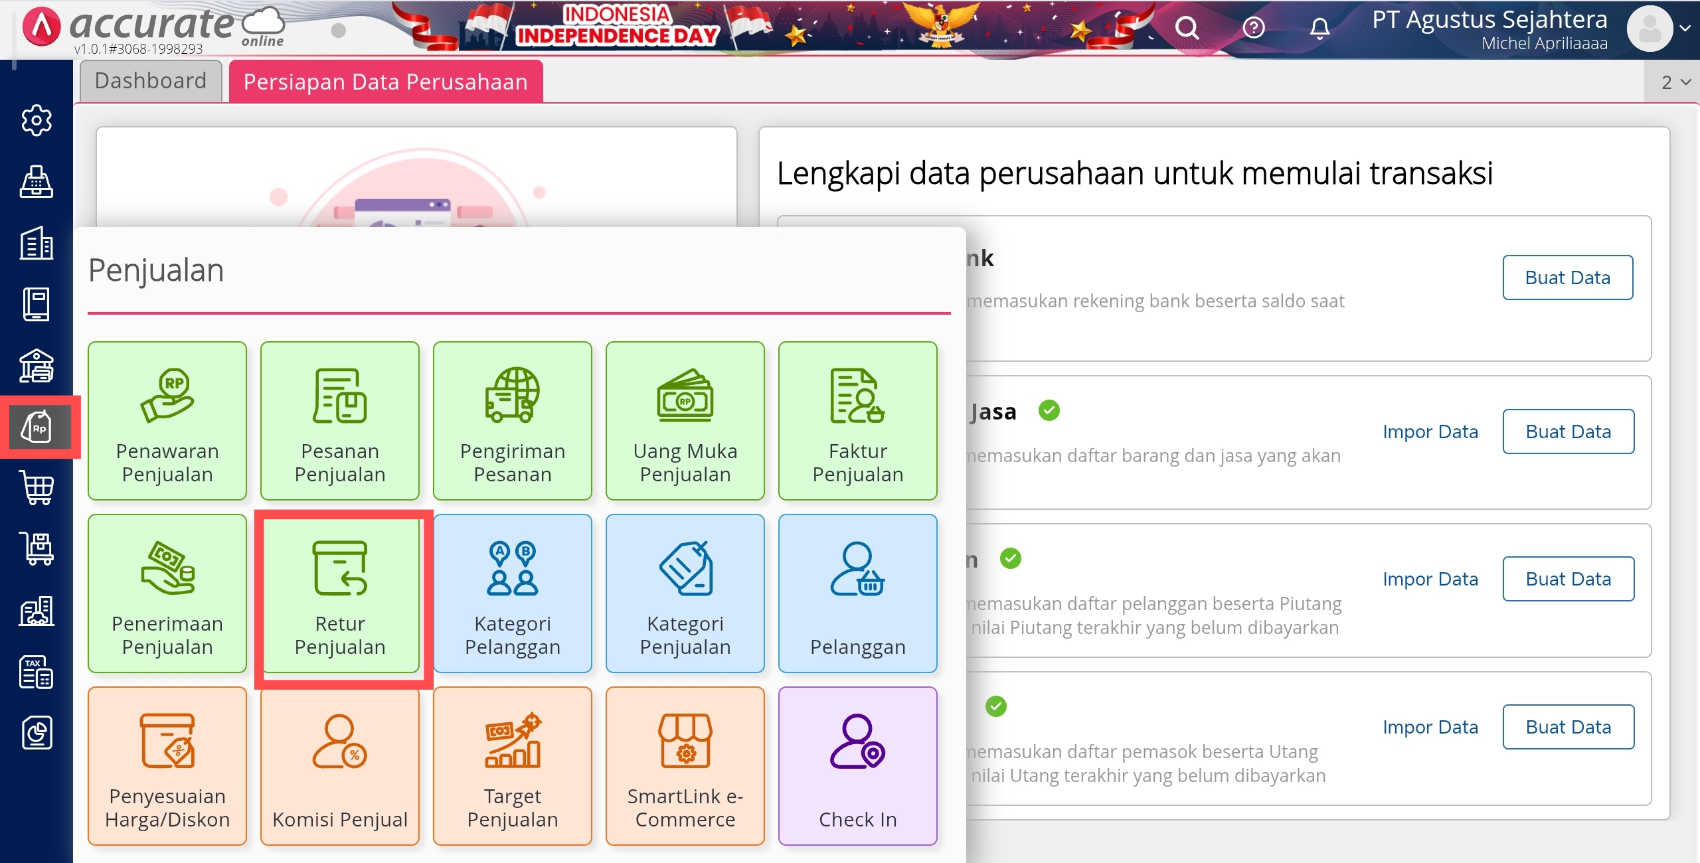Click the help question mark icon

[1253, 29]
